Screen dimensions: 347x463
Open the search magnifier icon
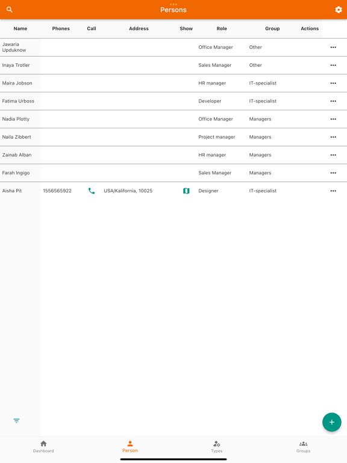point(10,10)
